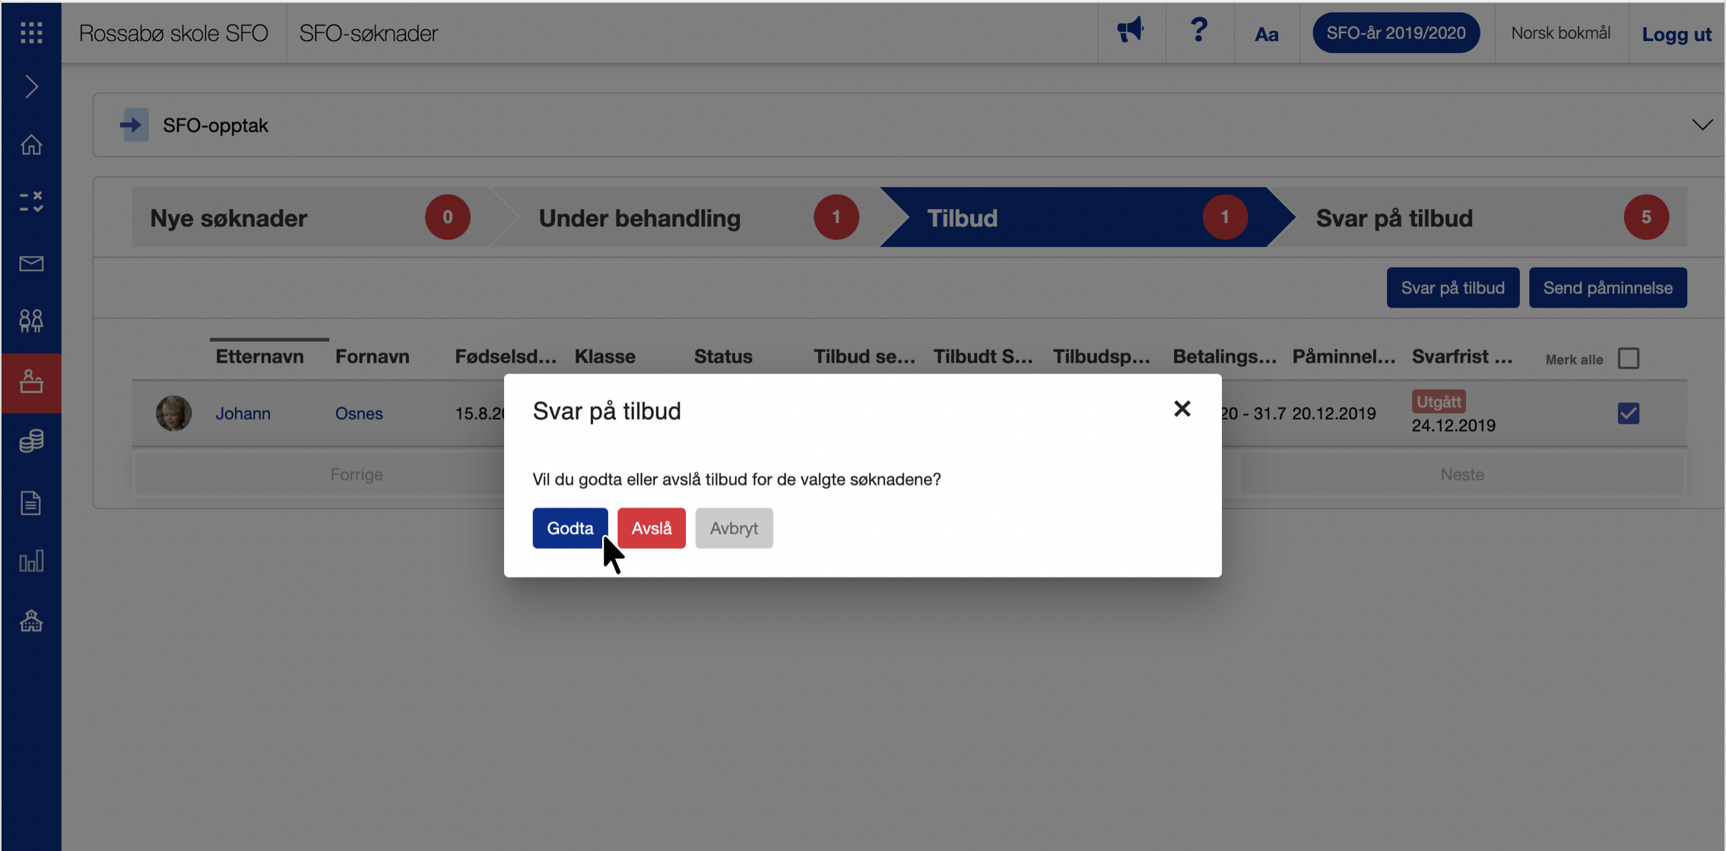Open the SFO-år 2019/2020 selector
The image size is (1726, 851).
[1395, 33]
